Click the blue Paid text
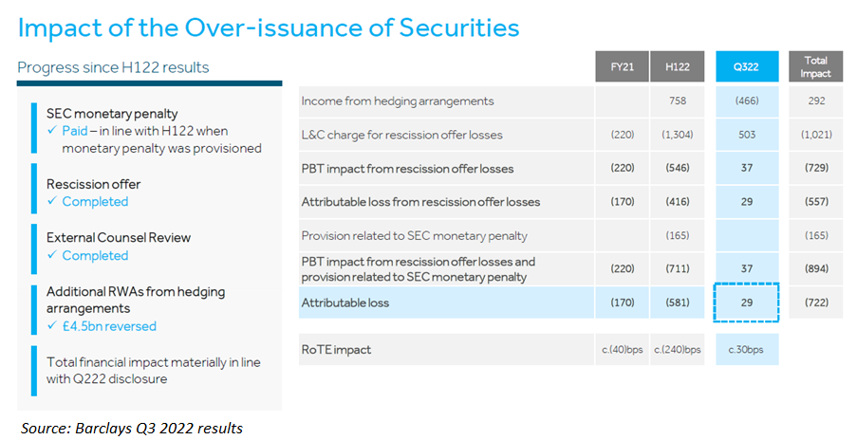This screenshot has width=857, height=440. pos(80,131)
